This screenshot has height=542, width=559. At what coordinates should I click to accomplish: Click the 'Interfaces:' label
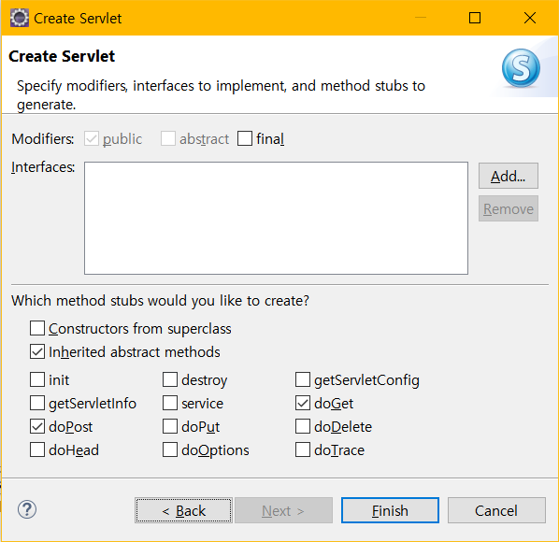[43, 167]
